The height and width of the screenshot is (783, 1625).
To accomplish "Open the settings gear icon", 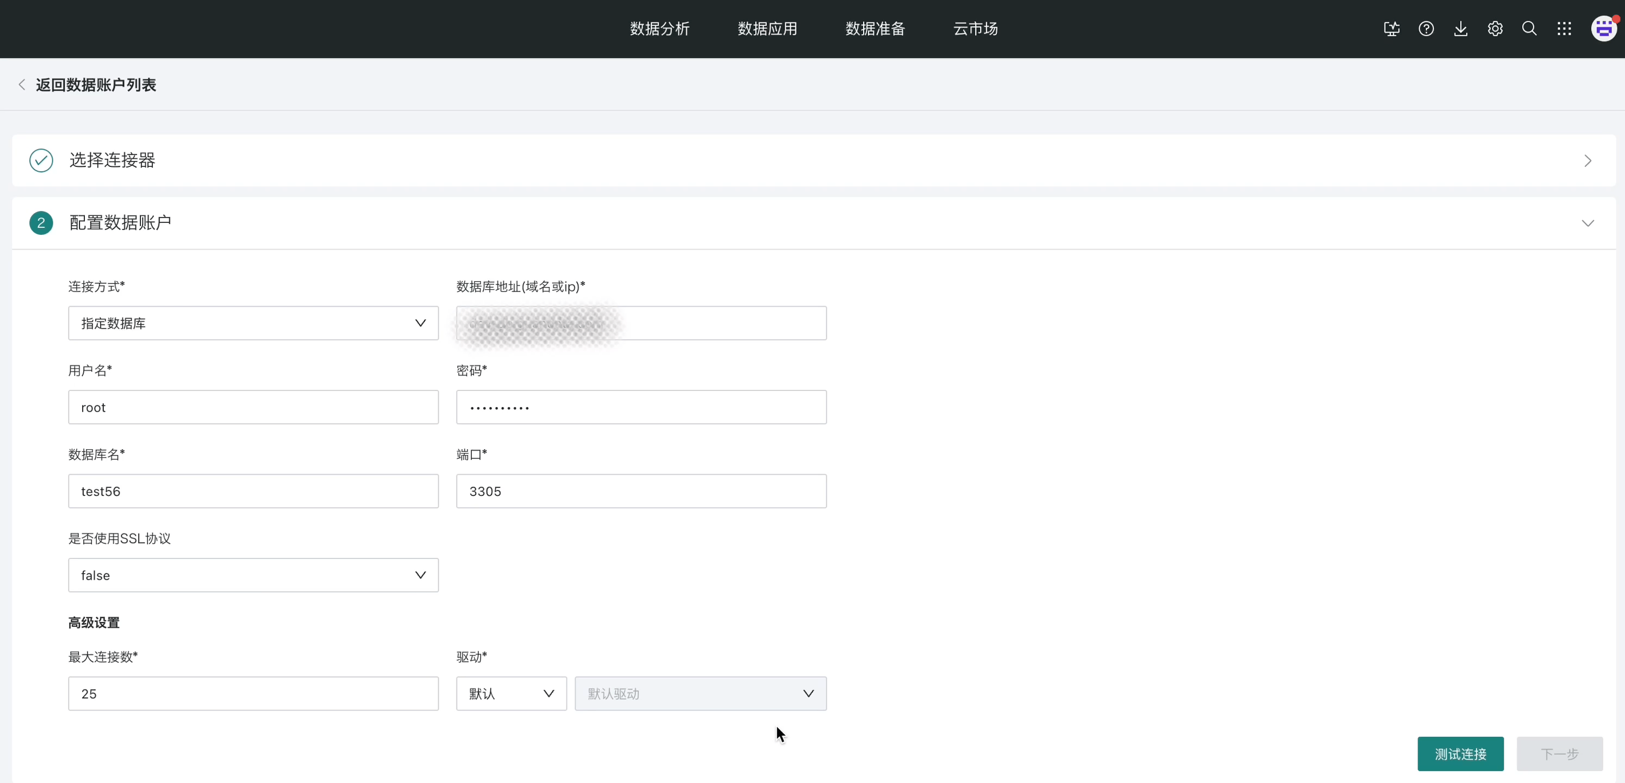I will point(1495,29).
